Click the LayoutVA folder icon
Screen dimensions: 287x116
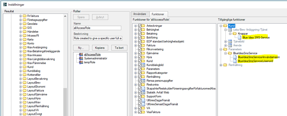tap(25, 110)
